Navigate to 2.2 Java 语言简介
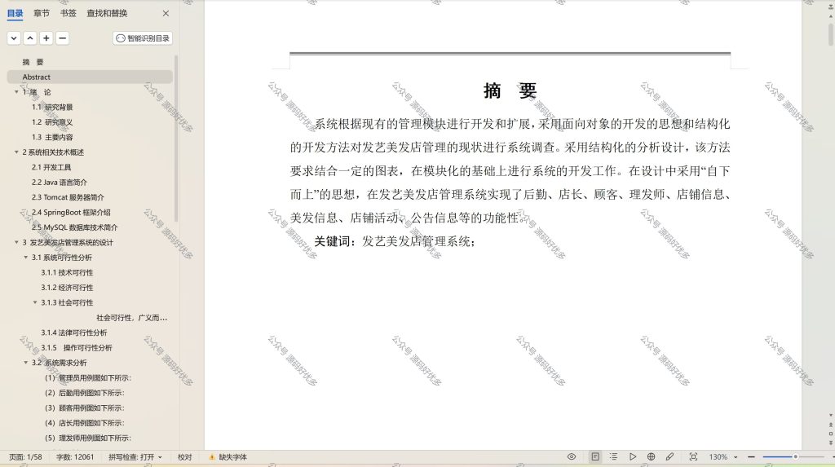 [x=59, y=182]
